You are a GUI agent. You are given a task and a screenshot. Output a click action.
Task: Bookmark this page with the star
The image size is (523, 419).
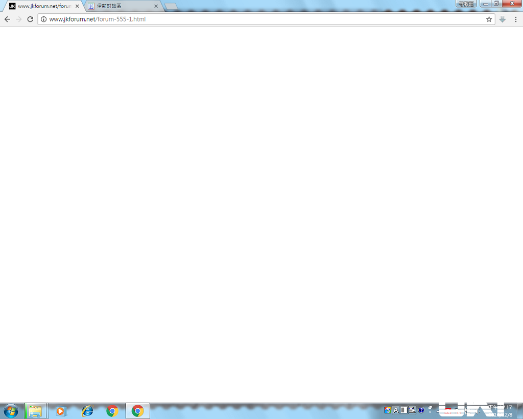tap(489, 19)
